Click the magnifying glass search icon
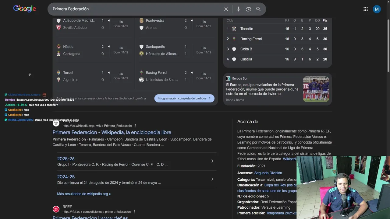This screenshot has height=219, width=390. [x=258, y=9]
